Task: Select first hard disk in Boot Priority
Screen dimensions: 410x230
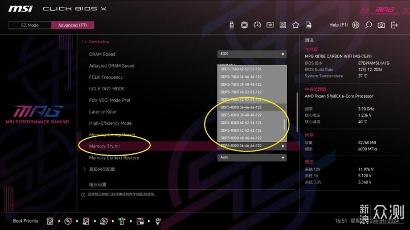Action: click(x=50, y=221)
